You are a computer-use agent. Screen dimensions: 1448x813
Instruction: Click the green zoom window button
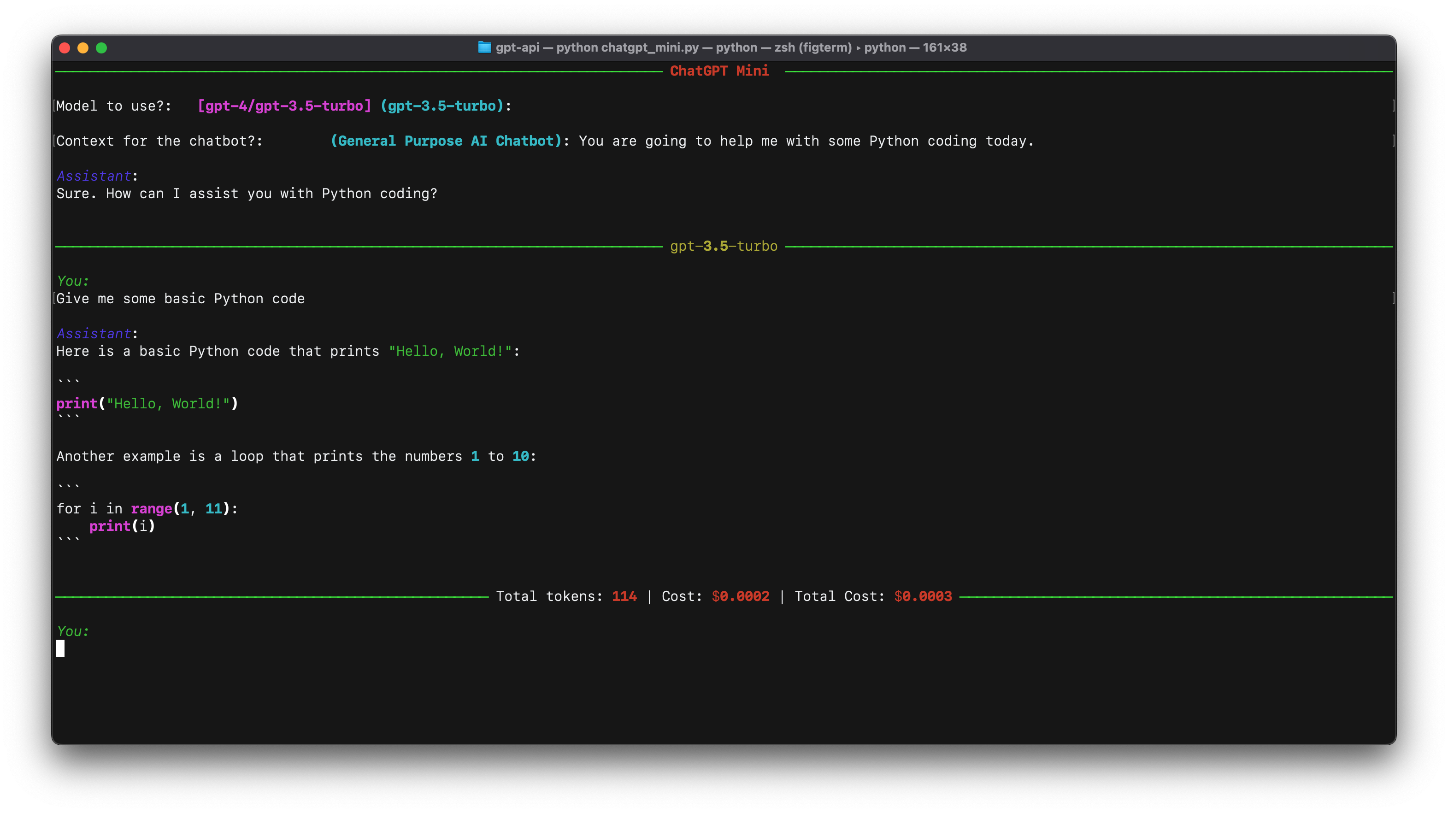point(102,48)
